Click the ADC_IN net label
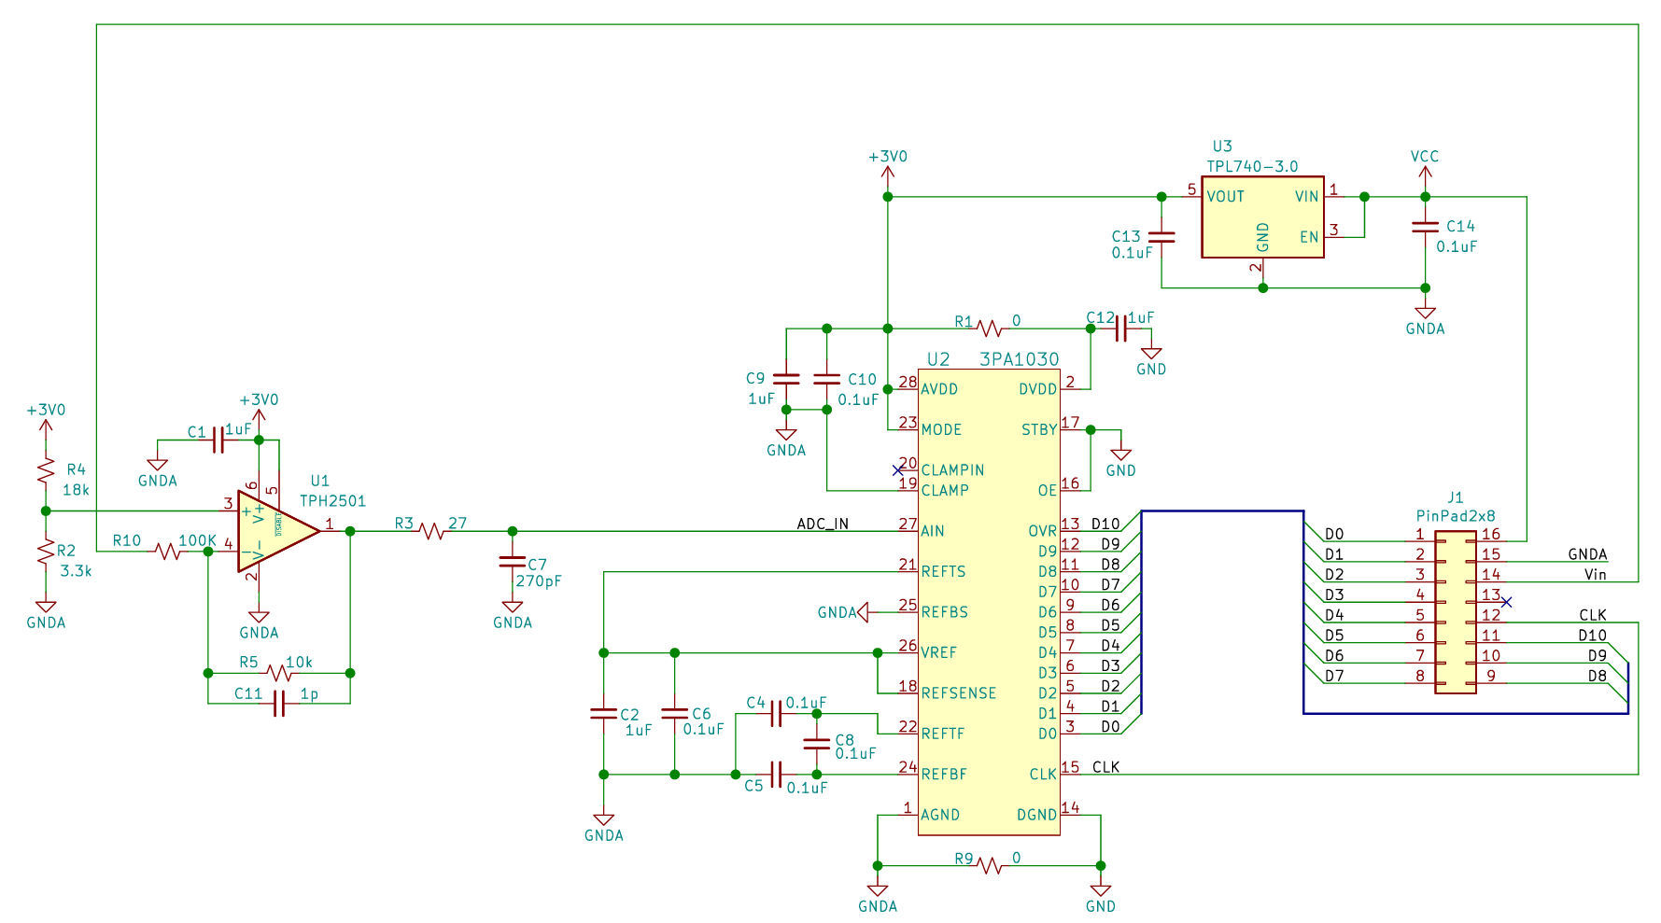Viewport: 1661px width, 923px height. (x=823, y=524)
